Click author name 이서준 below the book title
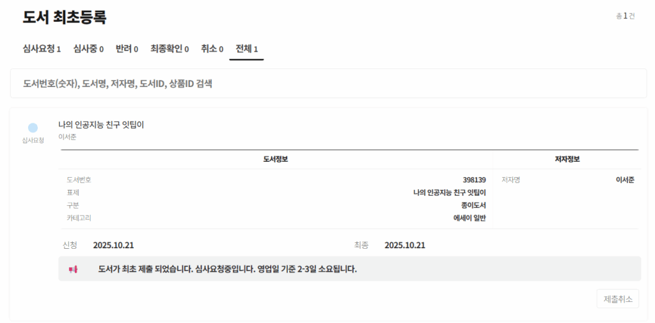 pos(67,137)
